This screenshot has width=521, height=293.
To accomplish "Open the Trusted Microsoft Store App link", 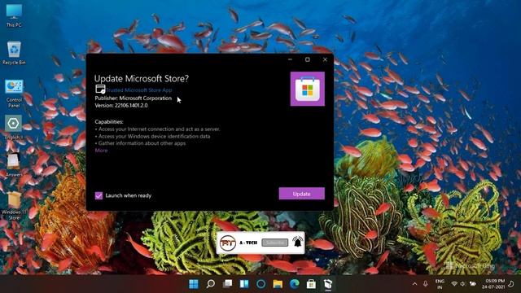I will [139, 90].
